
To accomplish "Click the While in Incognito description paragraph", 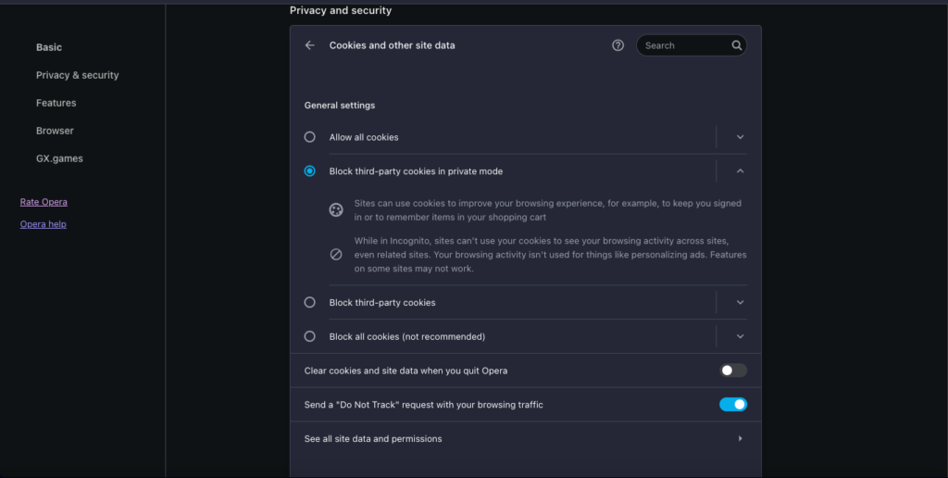I will [550, 255].
